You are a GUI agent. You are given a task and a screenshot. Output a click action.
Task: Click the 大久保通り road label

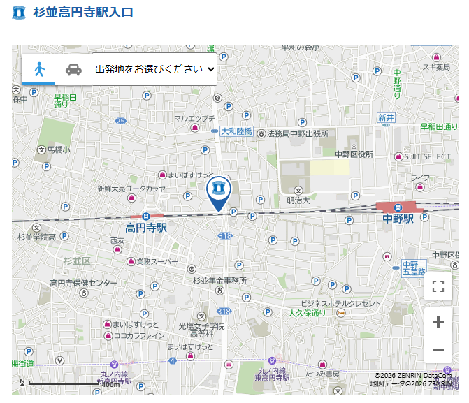point(307,314)
